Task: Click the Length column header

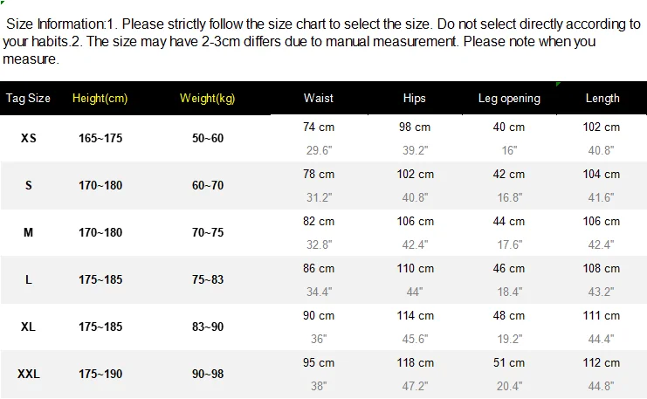Action: 602,99
